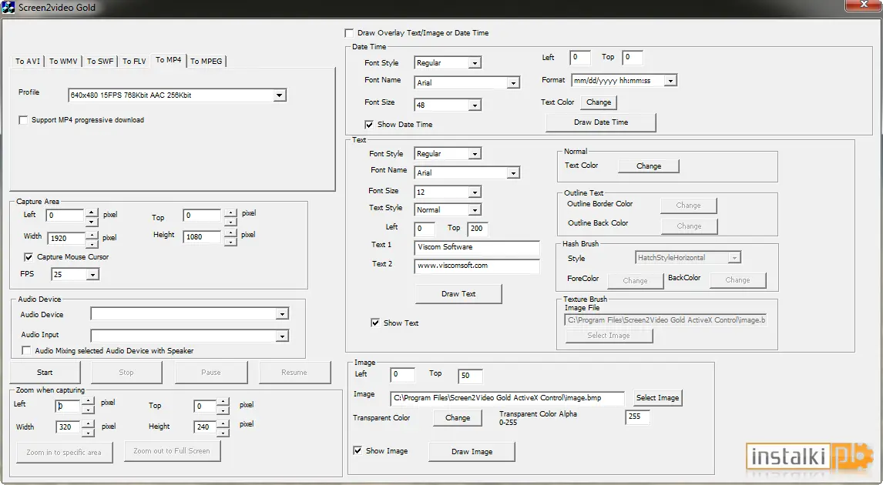Close the Screen2video Gold window
The width and height of the screenshot is (883, 485).
coord(863,5)
